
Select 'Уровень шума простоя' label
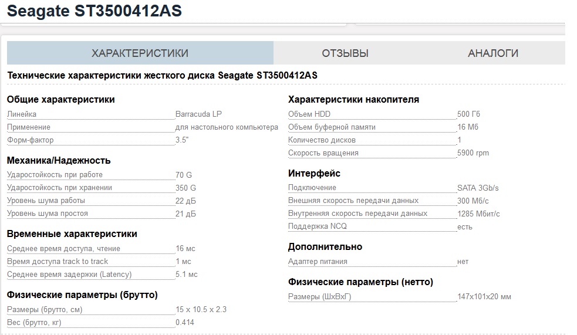click(48, 214)
